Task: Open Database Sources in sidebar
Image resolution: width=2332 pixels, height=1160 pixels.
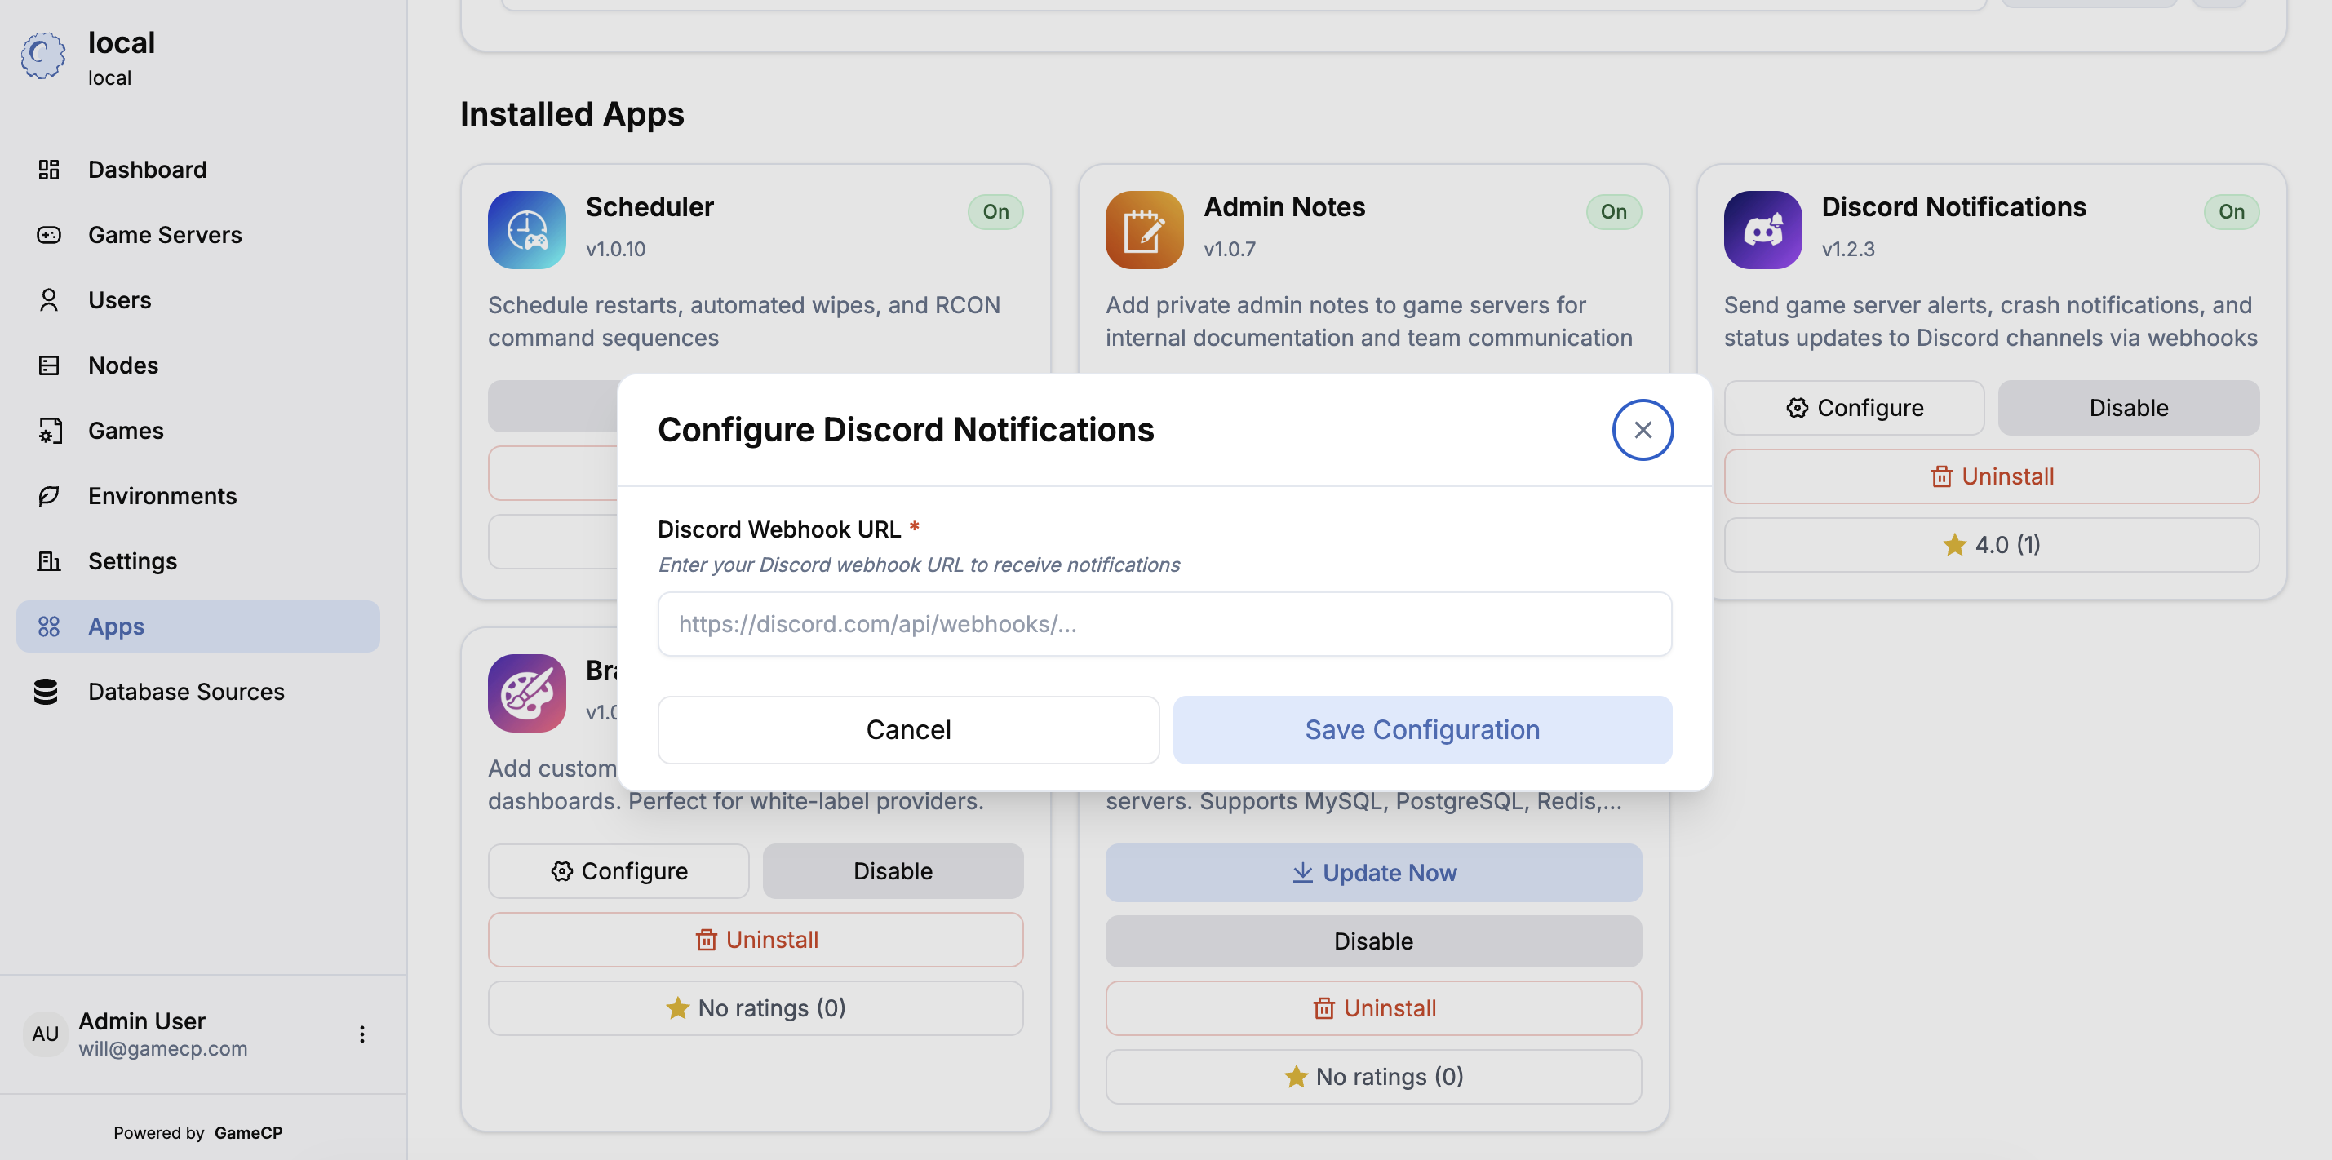Action: pos(185,691)
